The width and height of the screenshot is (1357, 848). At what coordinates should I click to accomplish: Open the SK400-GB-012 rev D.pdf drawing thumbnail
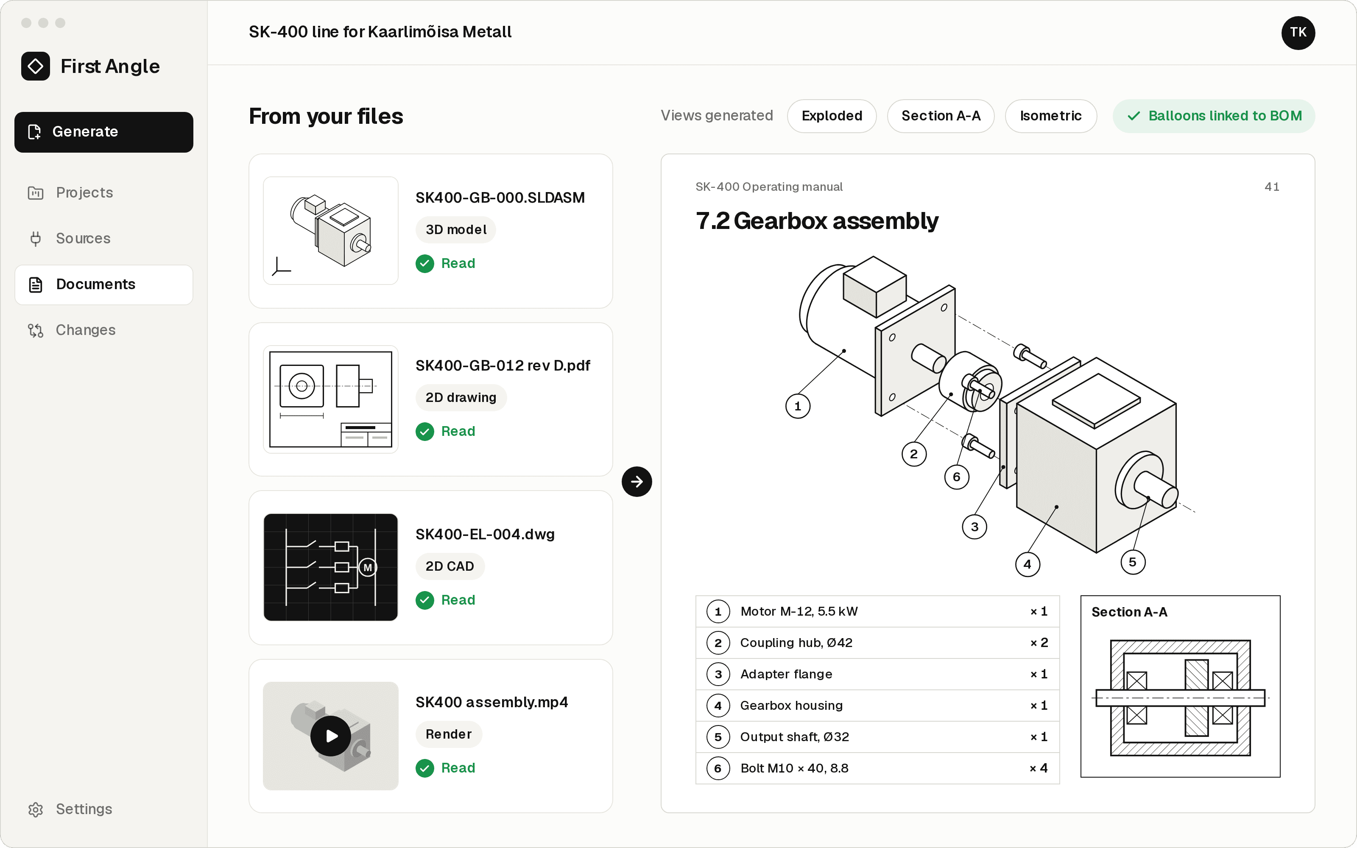[331, 399]
